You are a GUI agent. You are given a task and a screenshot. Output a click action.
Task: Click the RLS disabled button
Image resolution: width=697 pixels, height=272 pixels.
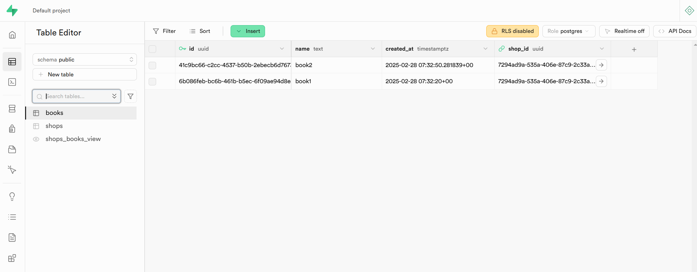(x=512, y=31)
